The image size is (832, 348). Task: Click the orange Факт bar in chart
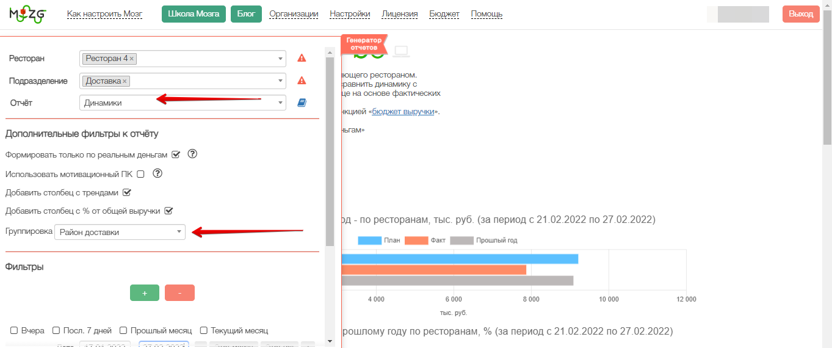tap(433, 270)
